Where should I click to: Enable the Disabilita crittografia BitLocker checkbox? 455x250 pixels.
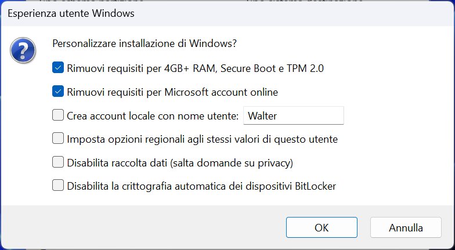pyautogui.click(x=58, y=186)
